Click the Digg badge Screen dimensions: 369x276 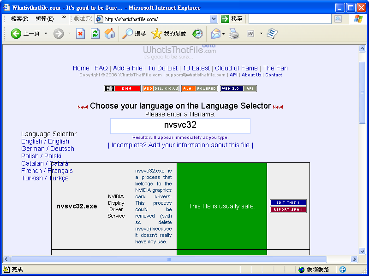122,88
